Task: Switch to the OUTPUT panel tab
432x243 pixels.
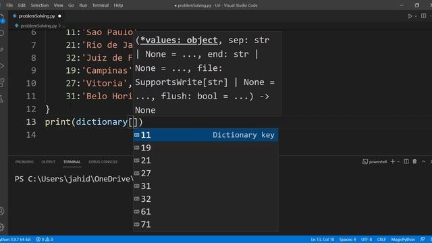Action: pos(48,162)
